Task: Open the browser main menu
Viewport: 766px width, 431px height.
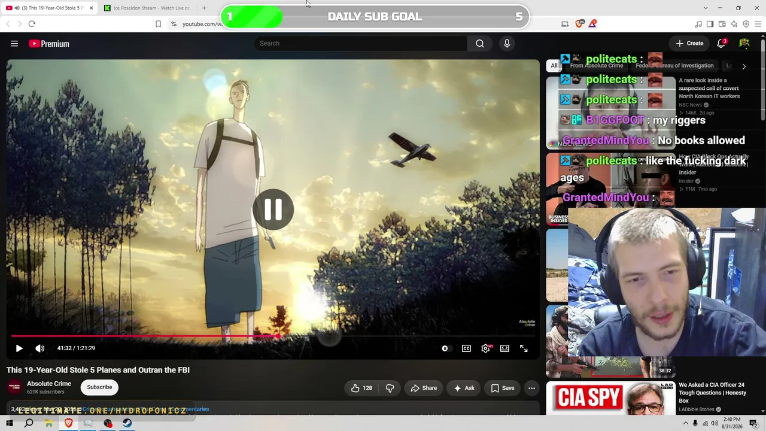Action: [x=758, y=24]
